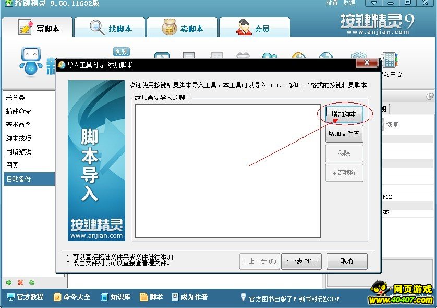The width and height of the screenshot is (437, 308).
Task: Open 官方教程 from the bottom bar
Action: coord(26,297)
